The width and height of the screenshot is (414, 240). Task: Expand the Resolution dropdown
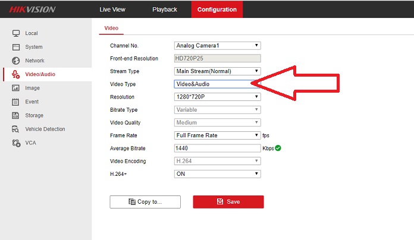click(x=217, y=97)
